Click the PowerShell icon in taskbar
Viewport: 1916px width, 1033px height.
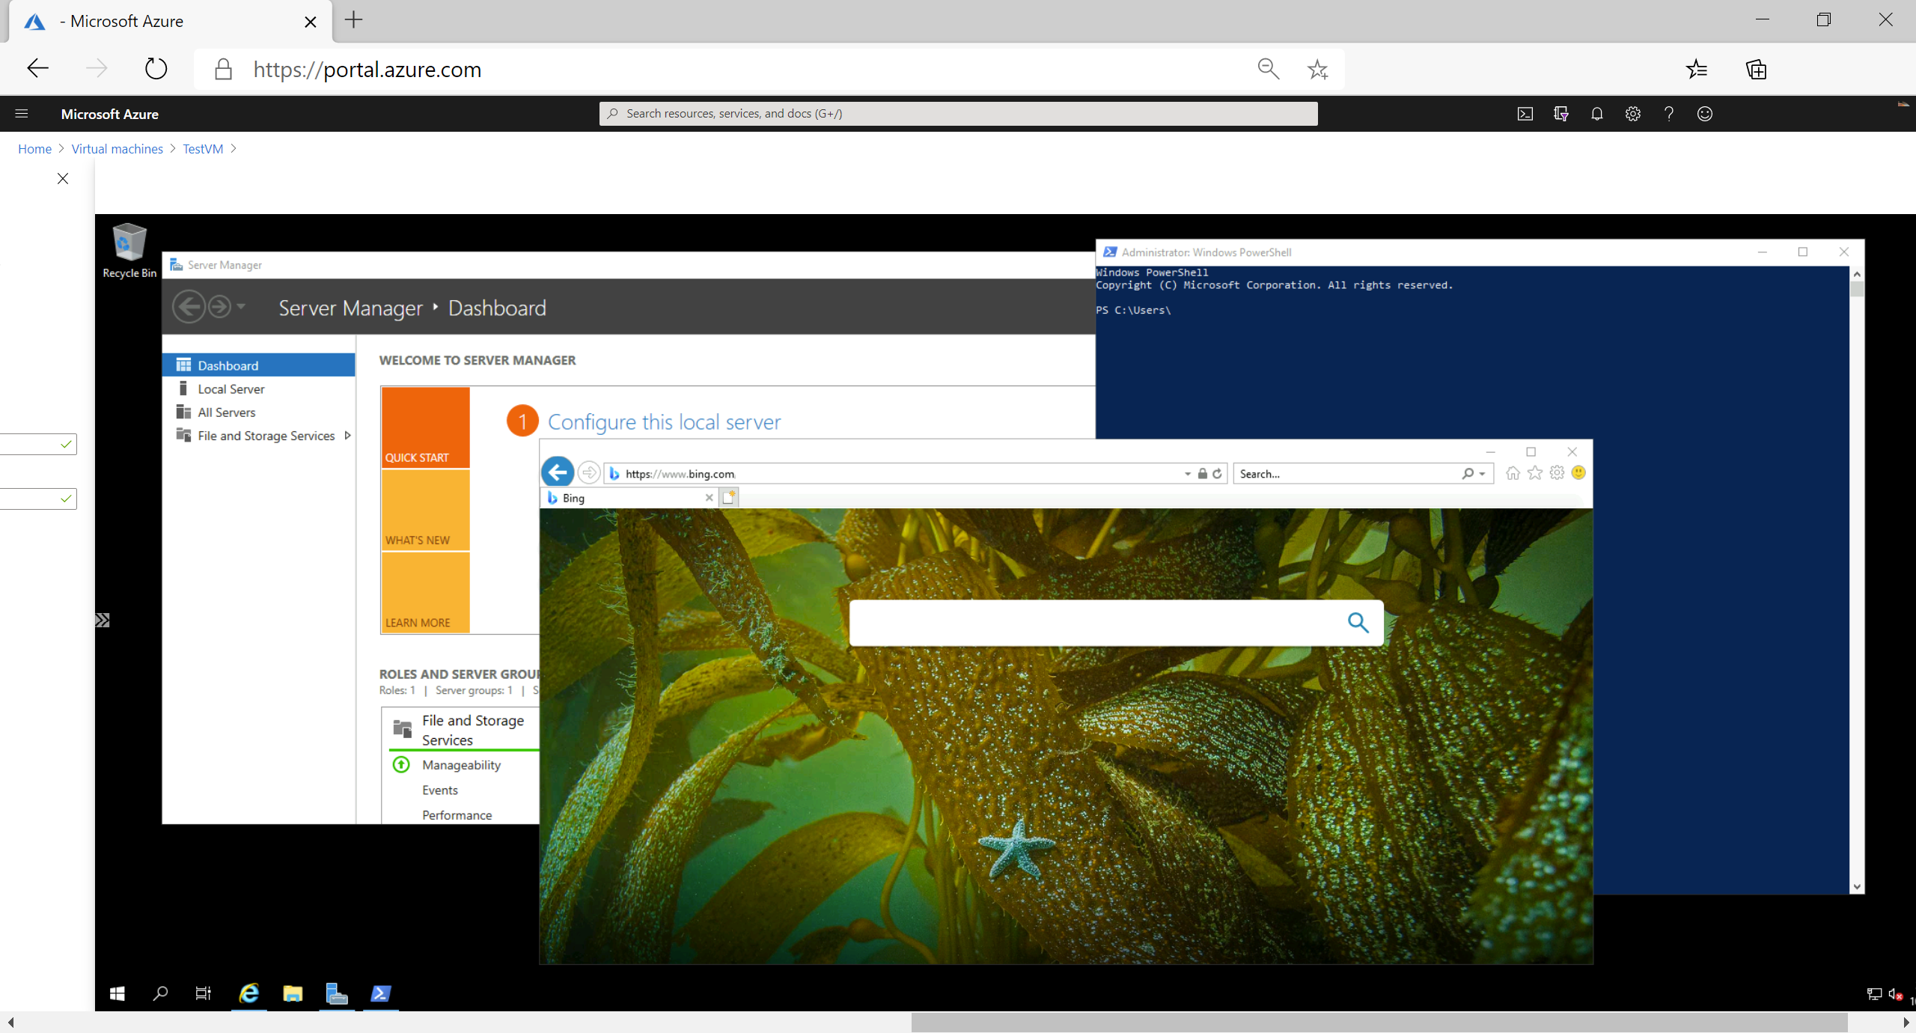(x=382, y=995)
